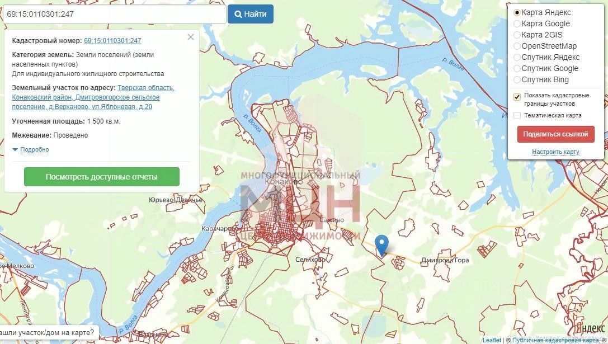Expand the Подробно details section
Image resolution: width=608 pixels, height=344 pixels.
tap(35, 150)
